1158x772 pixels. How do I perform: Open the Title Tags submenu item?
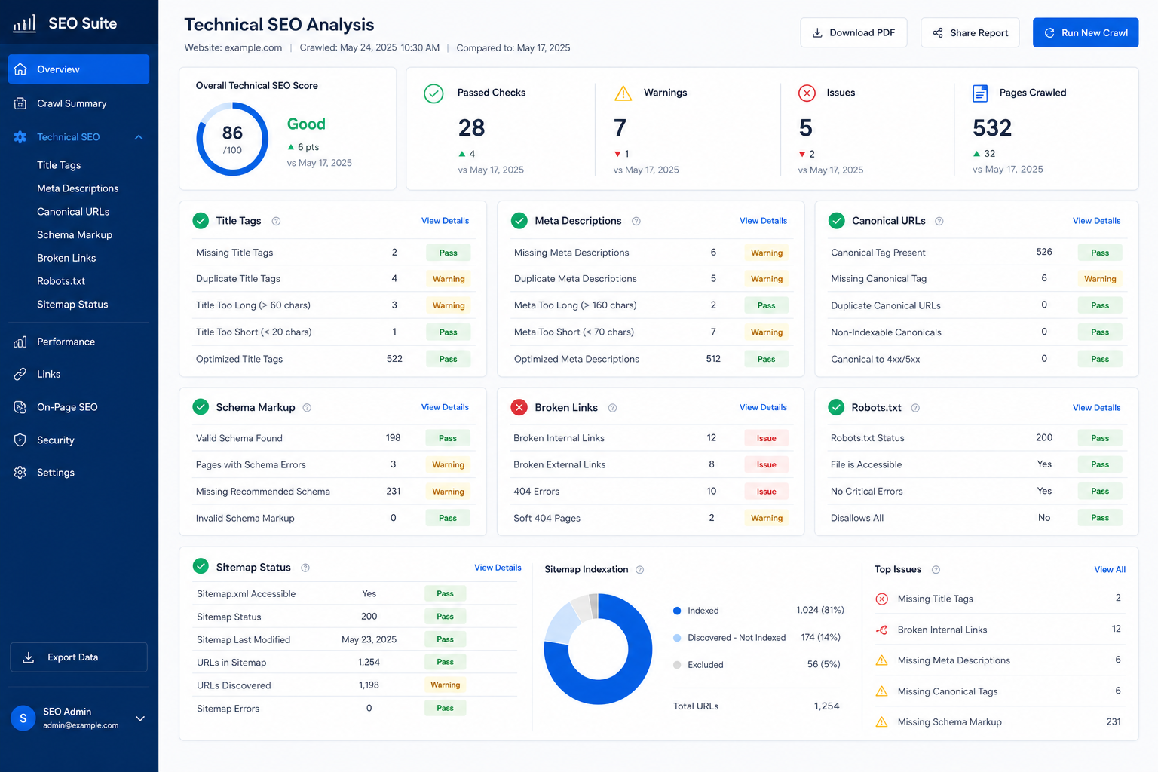point(59,165)
